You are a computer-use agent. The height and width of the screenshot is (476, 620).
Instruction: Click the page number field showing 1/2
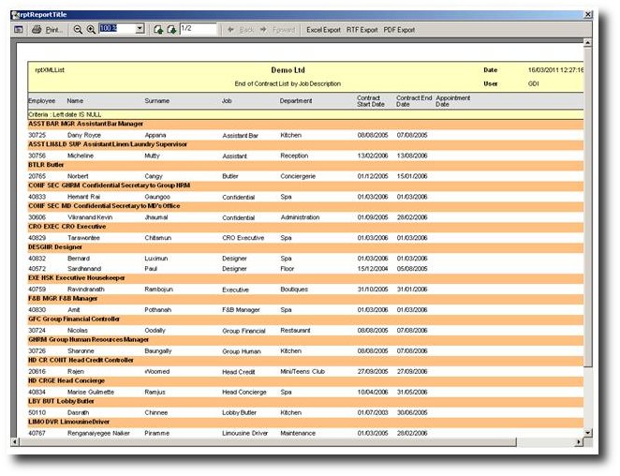[x=197, y=30]
